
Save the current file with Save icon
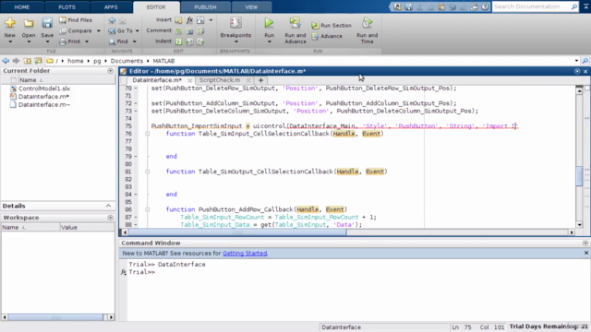[47, 23]
